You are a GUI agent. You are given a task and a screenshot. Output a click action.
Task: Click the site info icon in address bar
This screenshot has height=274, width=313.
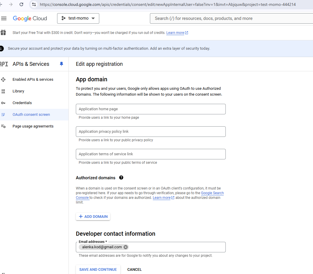click(34, 4)
